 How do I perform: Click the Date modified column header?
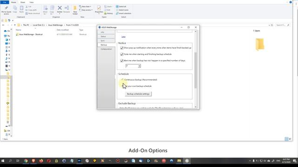[62, 30]
